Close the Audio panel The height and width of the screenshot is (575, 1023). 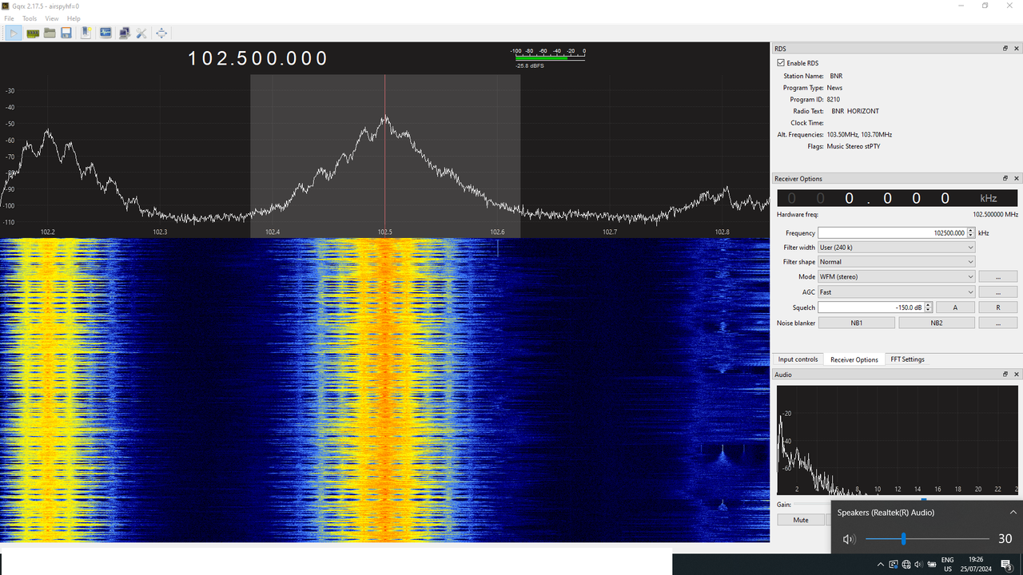point(1017,375)
